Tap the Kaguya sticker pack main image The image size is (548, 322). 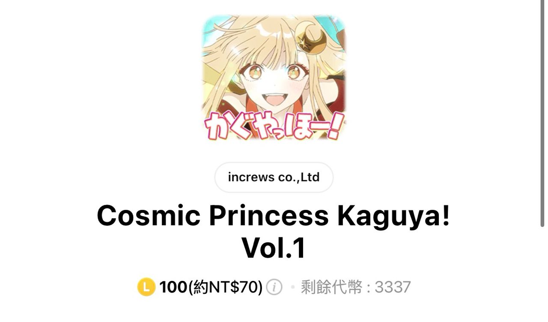pos(274,78)
